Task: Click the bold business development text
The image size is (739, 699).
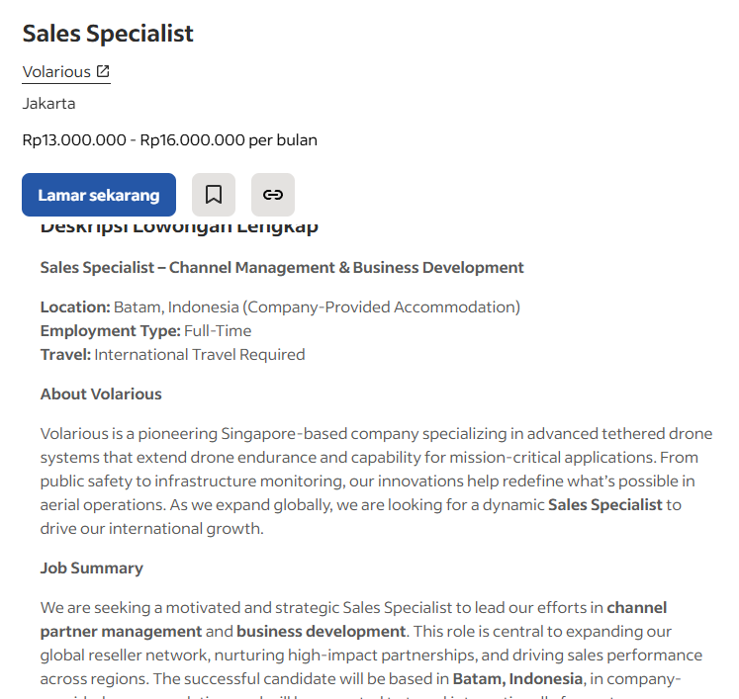Action: [x=321, y=631]
